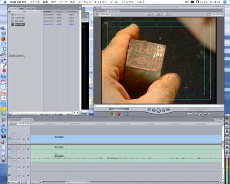Click the Play button in Canvas transport
Viewport: 230px width, 184px height.
tap(159, 110)
